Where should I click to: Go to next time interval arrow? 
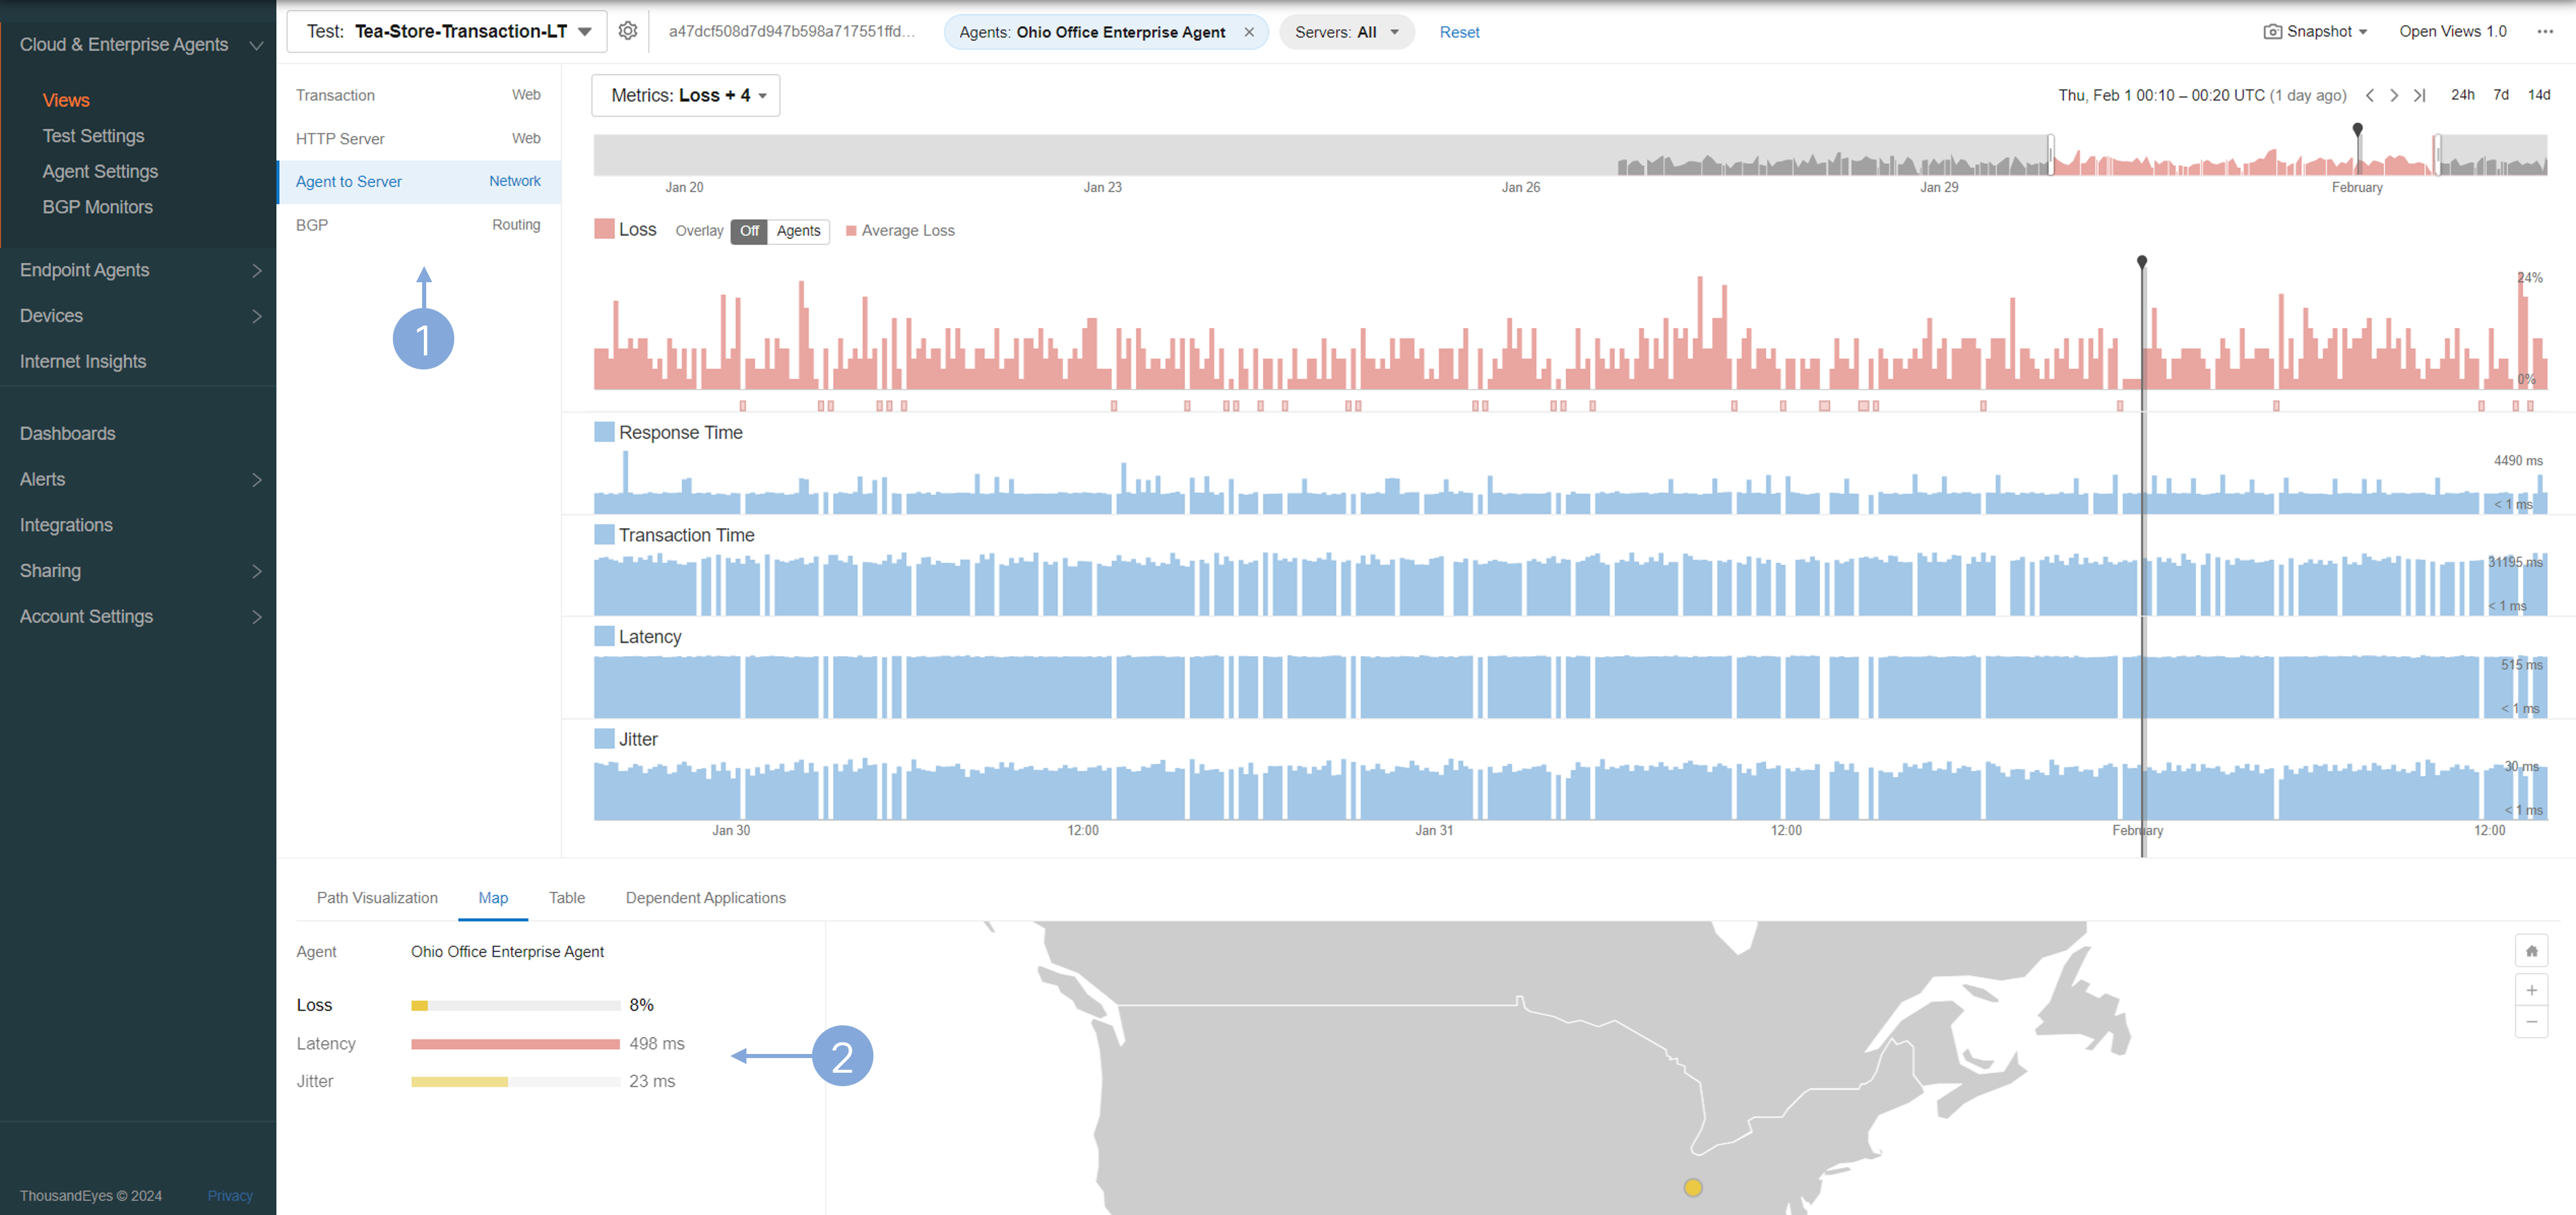2393,96
